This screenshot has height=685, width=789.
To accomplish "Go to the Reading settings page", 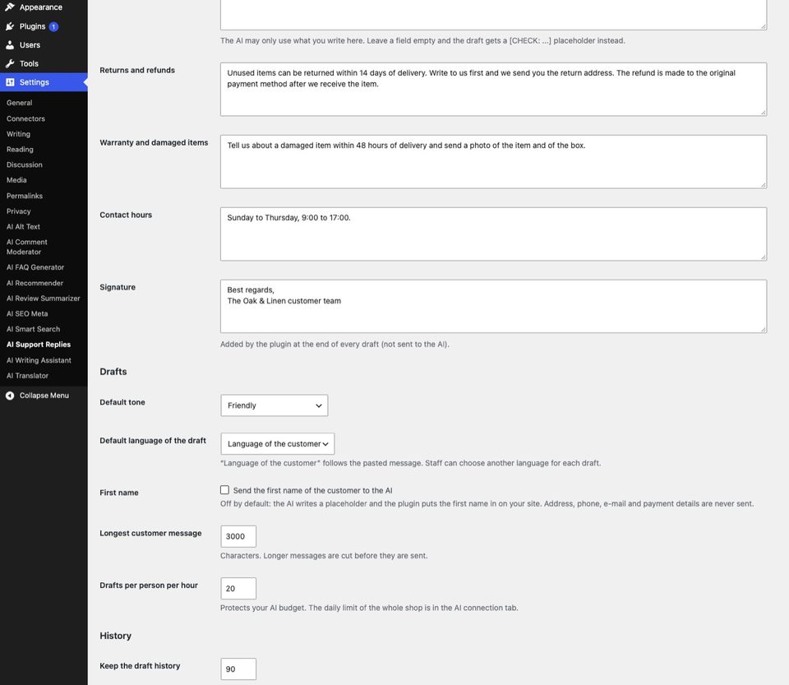I will point(20,150).
